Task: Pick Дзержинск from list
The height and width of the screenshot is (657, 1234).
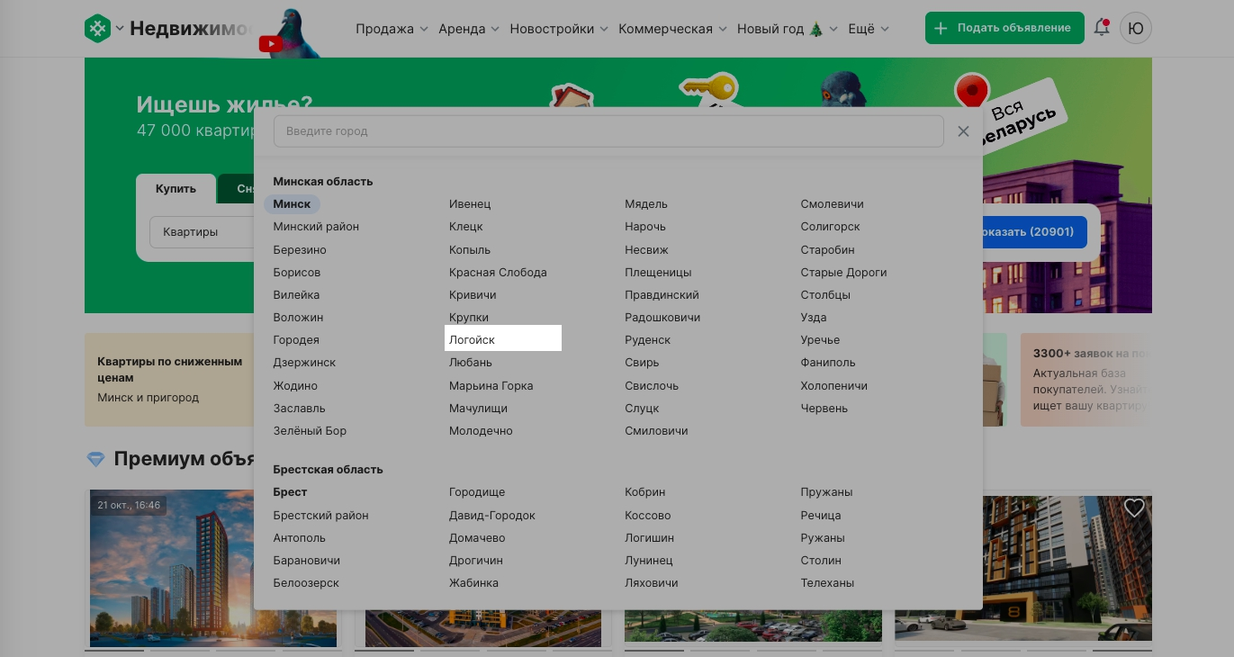Action: [304, 363]
